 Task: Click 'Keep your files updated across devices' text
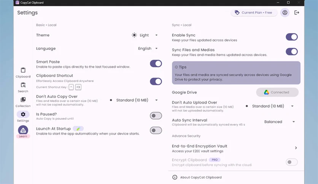pos(204,40)
